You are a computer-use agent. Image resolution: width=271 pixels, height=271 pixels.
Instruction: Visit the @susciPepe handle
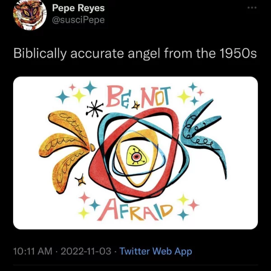tap(78, 20)
